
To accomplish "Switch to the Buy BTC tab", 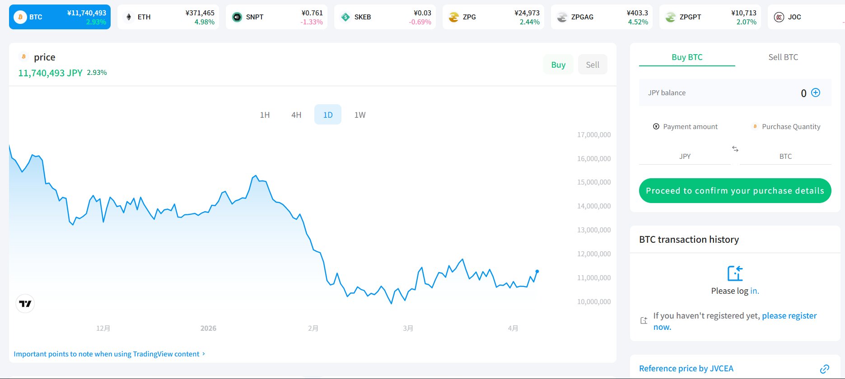I will pyautogui.click(x=687, y=57).
